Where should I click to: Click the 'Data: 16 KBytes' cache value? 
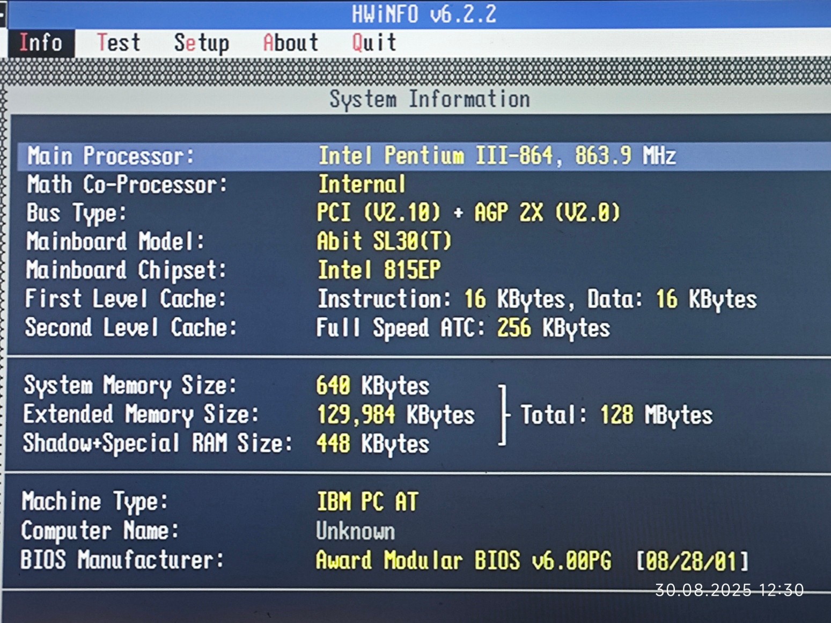coord(672,299)
